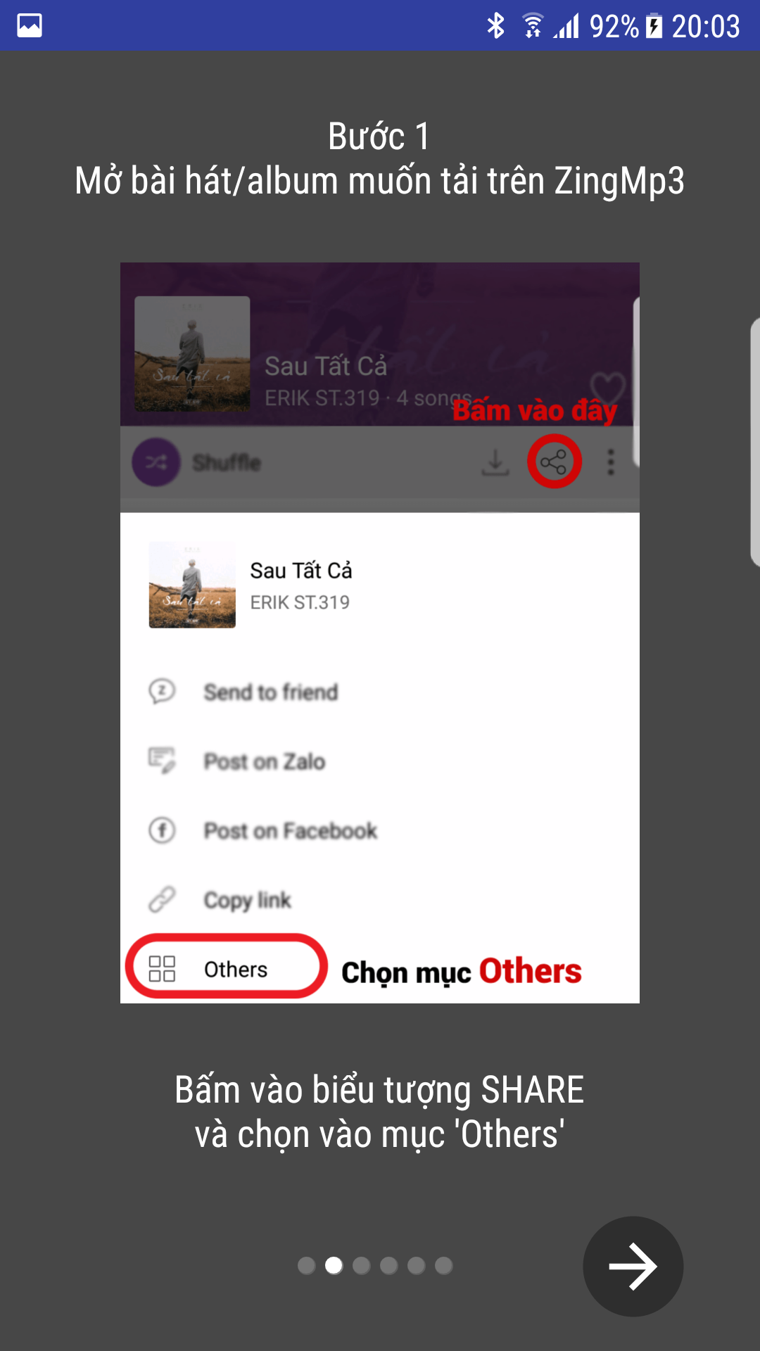
Task: Select the first page indicator dot
Action: pyautogui.click(x=307, y=1266)
